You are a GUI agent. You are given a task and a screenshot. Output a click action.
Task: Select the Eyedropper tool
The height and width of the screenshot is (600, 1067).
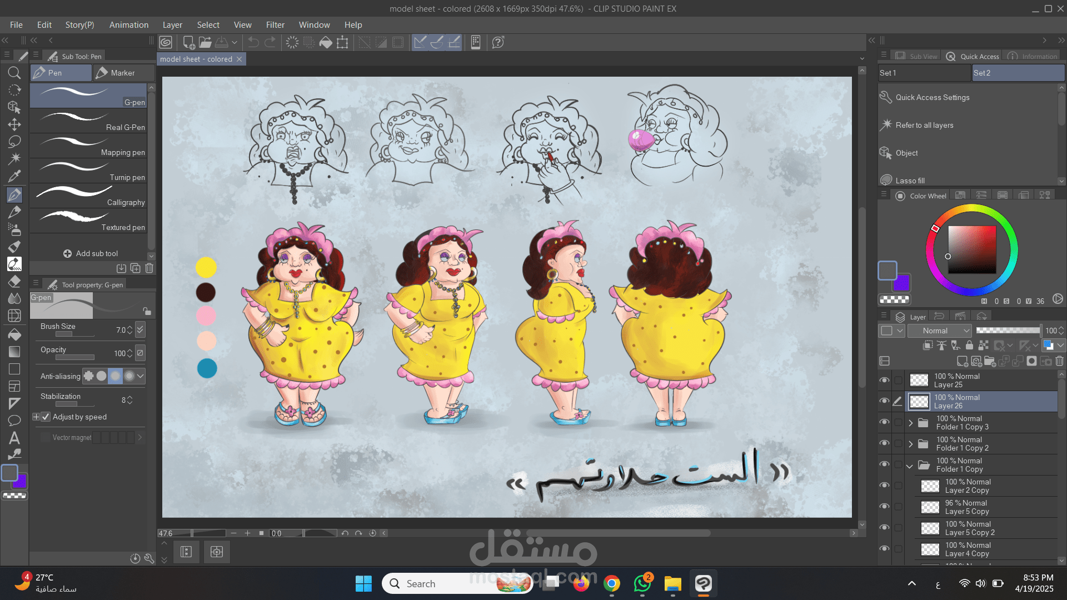click(x=14, y=176)
